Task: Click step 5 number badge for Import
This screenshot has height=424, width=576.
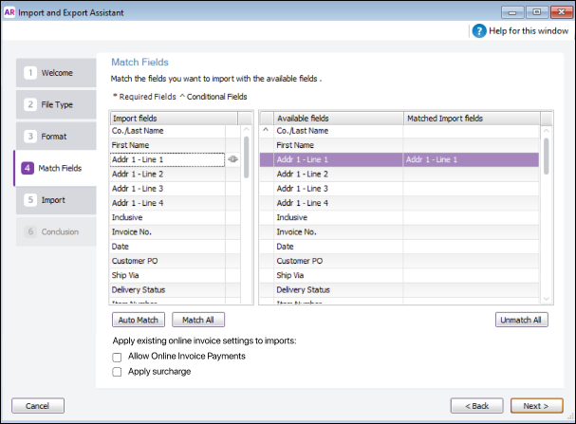Action: tap(30, 200)
